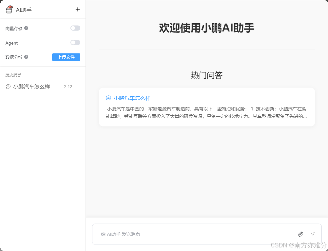Click the 数据分析 label text
The height and width of the screenshot is (251, 328).
click(14, 57)
